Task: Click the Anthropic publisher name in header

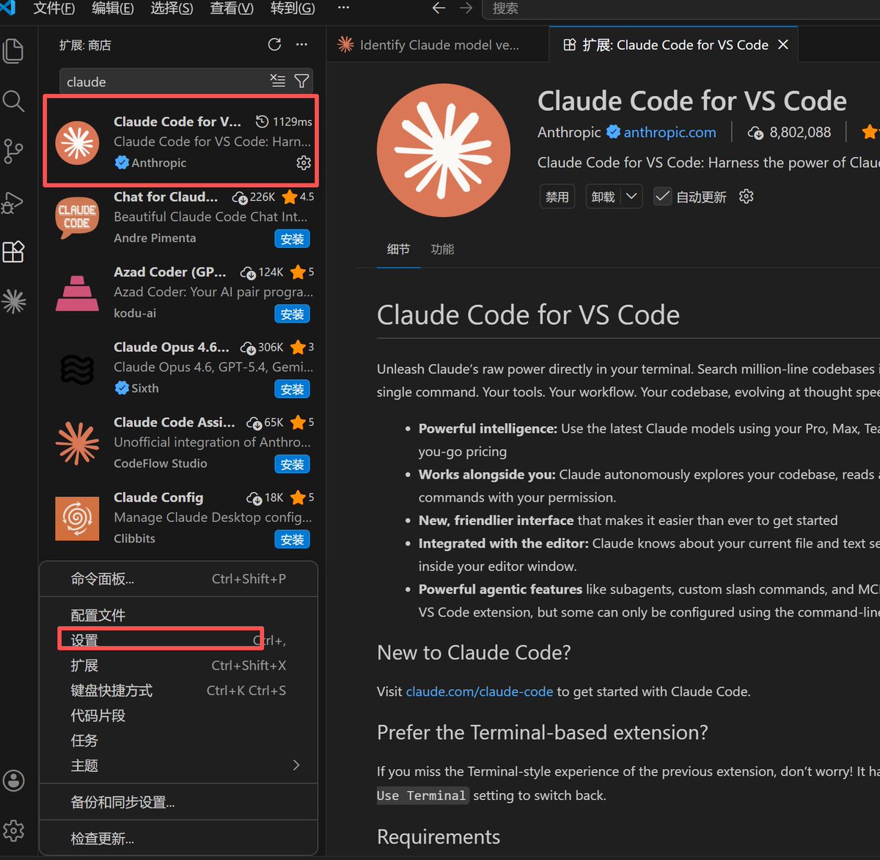Action: click(x=569, y=132)
